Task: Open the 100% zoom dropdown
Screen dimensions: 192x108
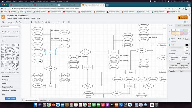Action: [10, 22]
